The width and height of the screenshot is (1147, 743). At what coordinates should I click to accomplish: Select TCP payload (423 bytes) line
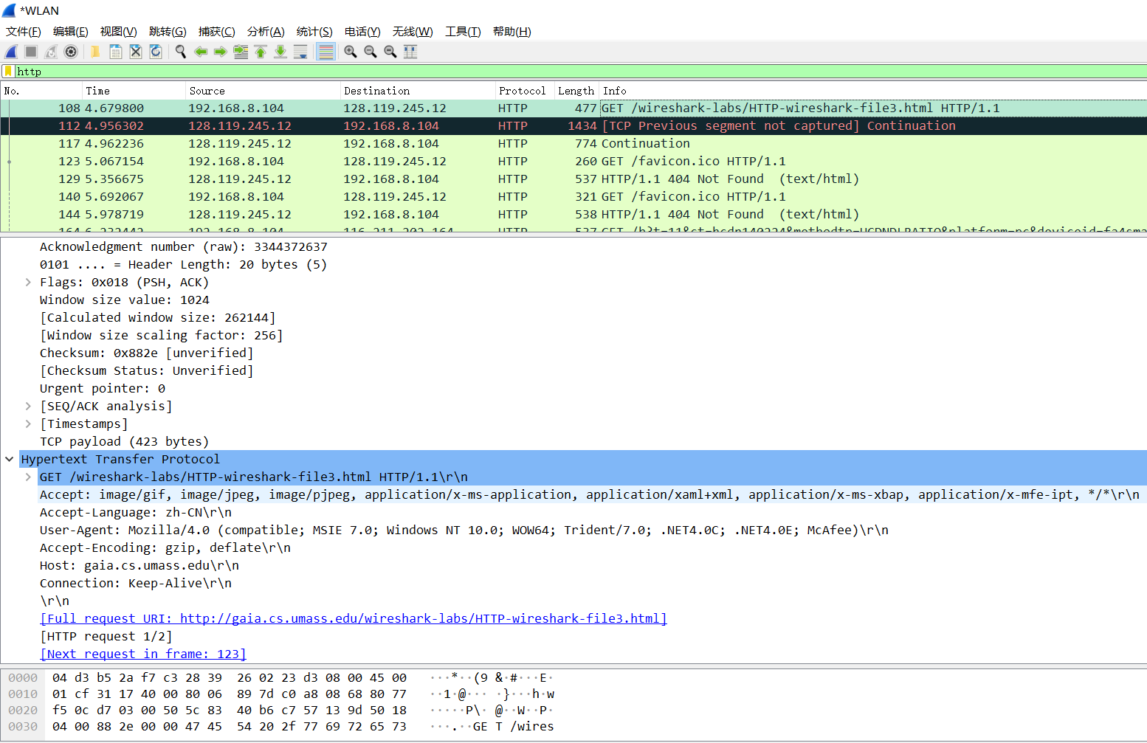[124, 442]
